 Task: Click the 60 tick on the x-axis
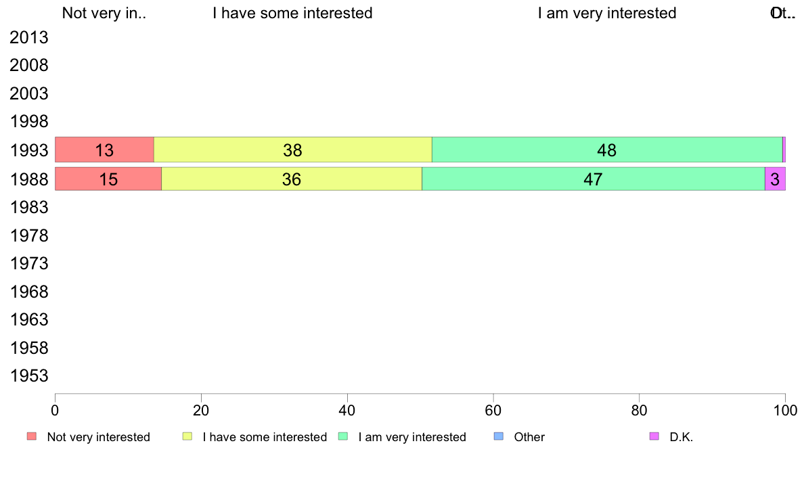coord(493,410)
